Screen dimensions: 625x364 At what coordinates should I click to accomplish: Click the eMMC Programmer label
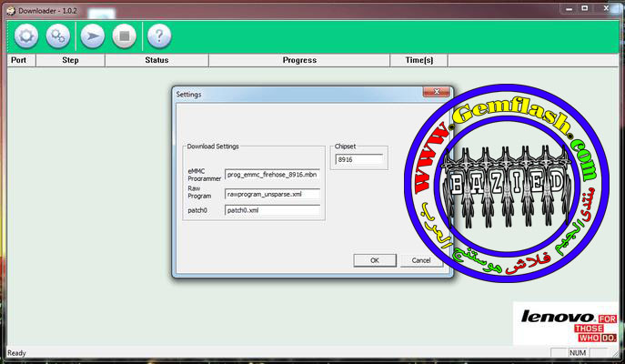click(x=204, y=175)
